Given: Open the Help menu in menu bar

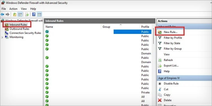Looking at the screenshot, I should [x=33, y=9].
